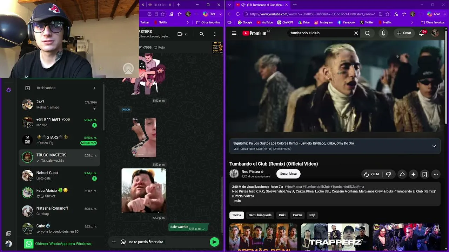449x252 pixels.
Task: Open the WhatsApp attach plus menu
Action: pos(114,242)
